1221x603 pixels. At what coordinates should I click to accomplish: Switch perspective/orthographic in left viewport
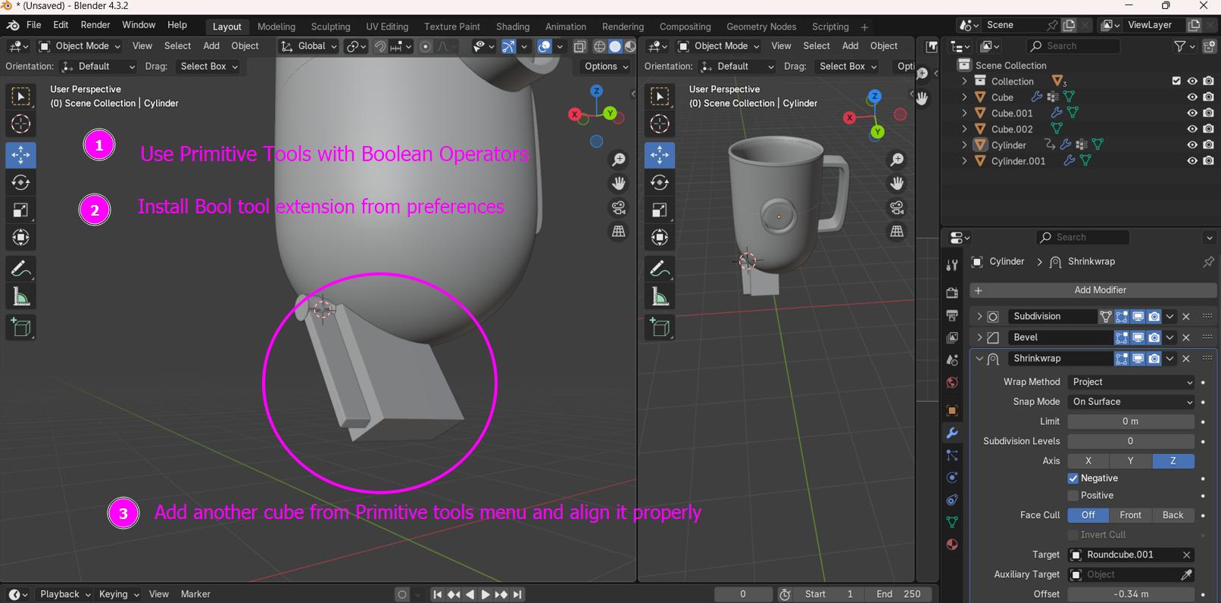pyautogui.click(x=619, y=231)
